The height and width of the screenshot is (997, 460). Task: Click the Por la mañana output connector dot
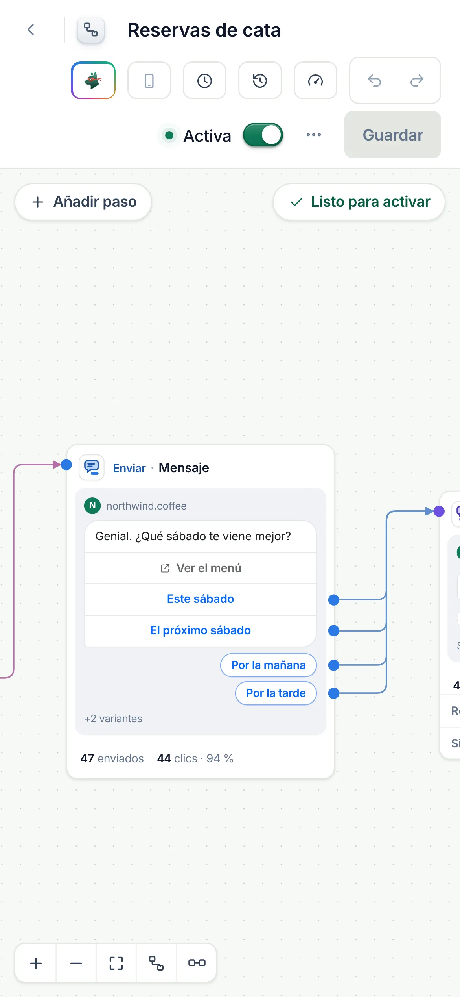pos(334,665)
